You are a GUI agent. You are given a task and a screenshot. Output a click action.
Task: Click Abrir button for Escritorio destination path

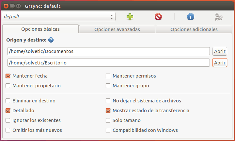pos(220,62)
